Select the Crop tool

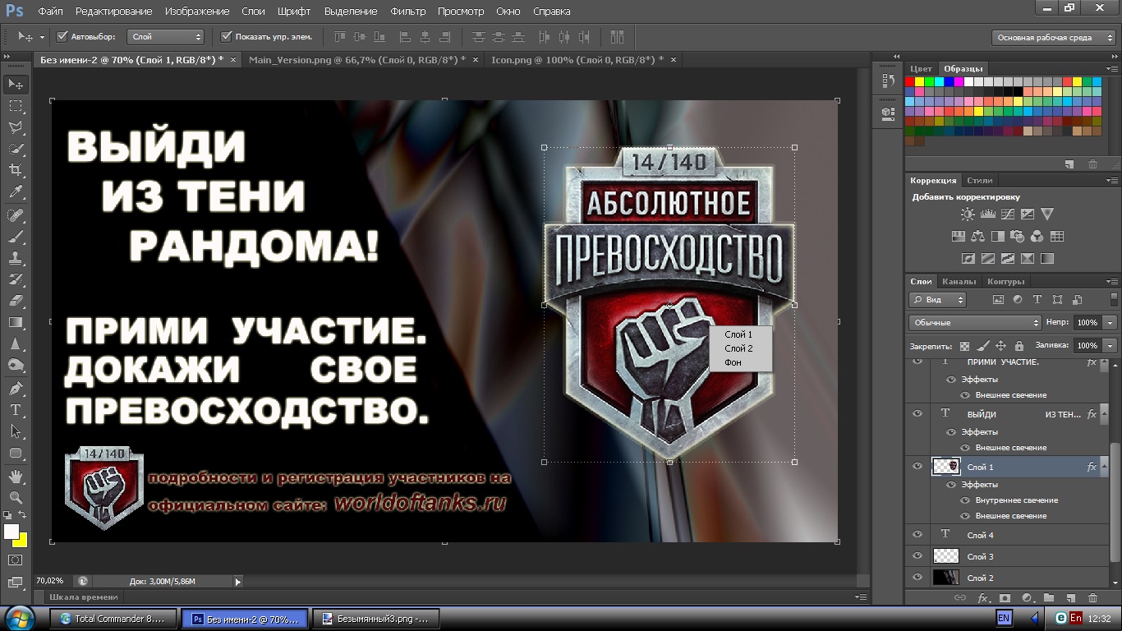[x=16, y=170]
